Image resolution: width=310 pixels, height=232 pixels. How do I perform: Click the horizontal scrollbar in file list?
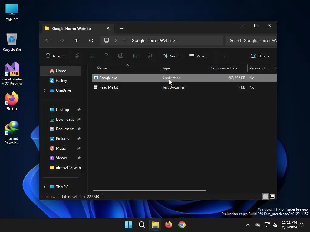pyautogui.click(x=149, y=191)
